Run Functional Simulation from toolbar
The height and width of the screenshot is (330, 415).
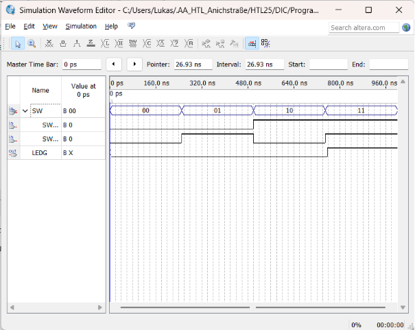(206, 43)
